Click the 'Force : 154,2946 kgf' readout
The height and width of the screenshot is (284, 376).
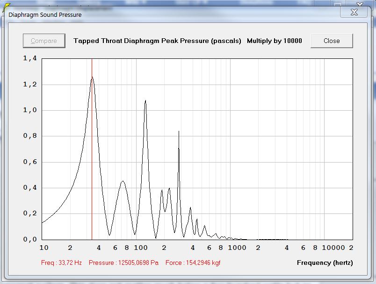point(193,263)
